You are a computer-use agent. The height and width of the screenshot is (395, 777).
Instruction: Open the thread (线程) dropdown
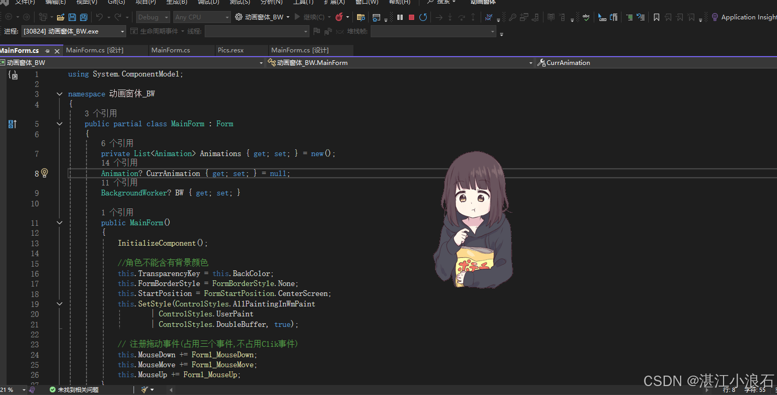[257, 31]
